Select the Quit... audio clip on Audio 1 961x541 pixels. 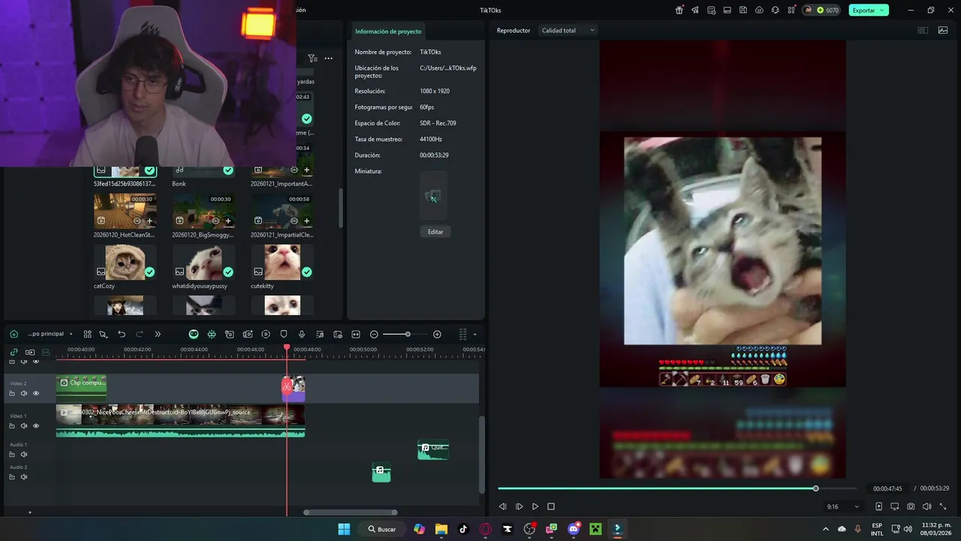click(x=433, y=449)
